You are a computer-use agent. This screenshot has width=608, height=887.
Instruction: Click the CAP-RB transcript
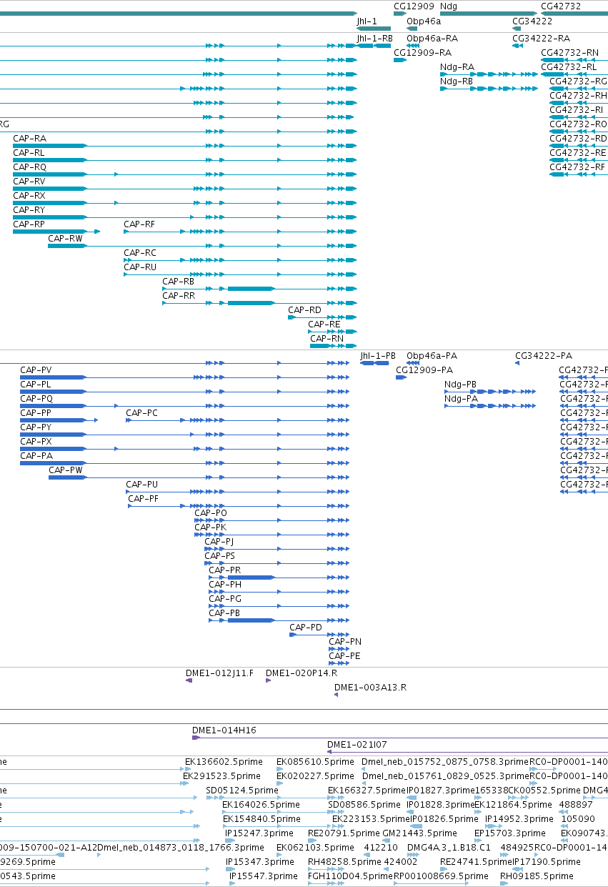pos(259,289)
